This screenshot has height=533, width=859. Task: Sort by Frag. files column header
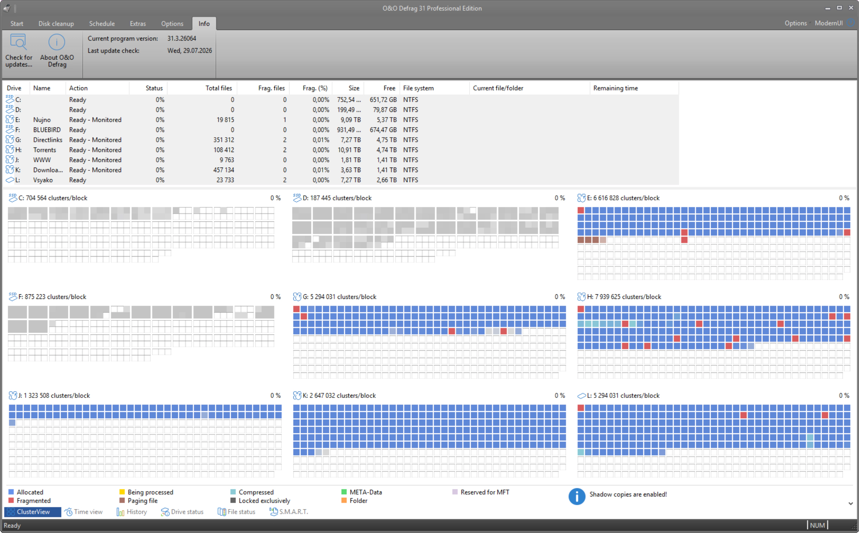tap(263, 88)
